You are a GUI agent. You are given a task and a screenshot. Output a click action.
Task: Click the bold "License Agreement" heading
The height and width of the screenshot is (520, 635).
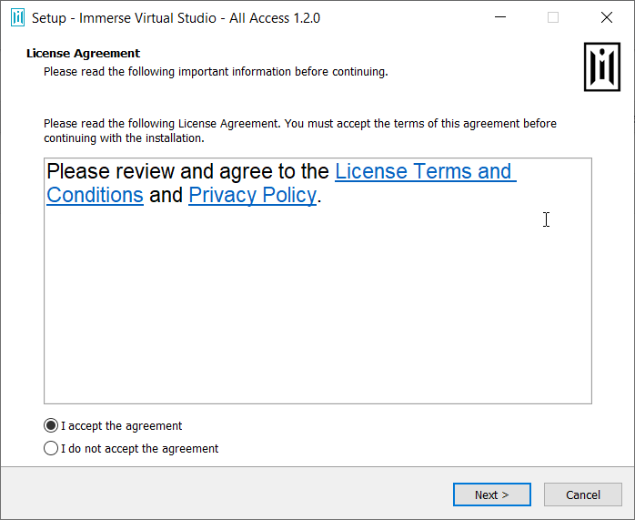83,54
